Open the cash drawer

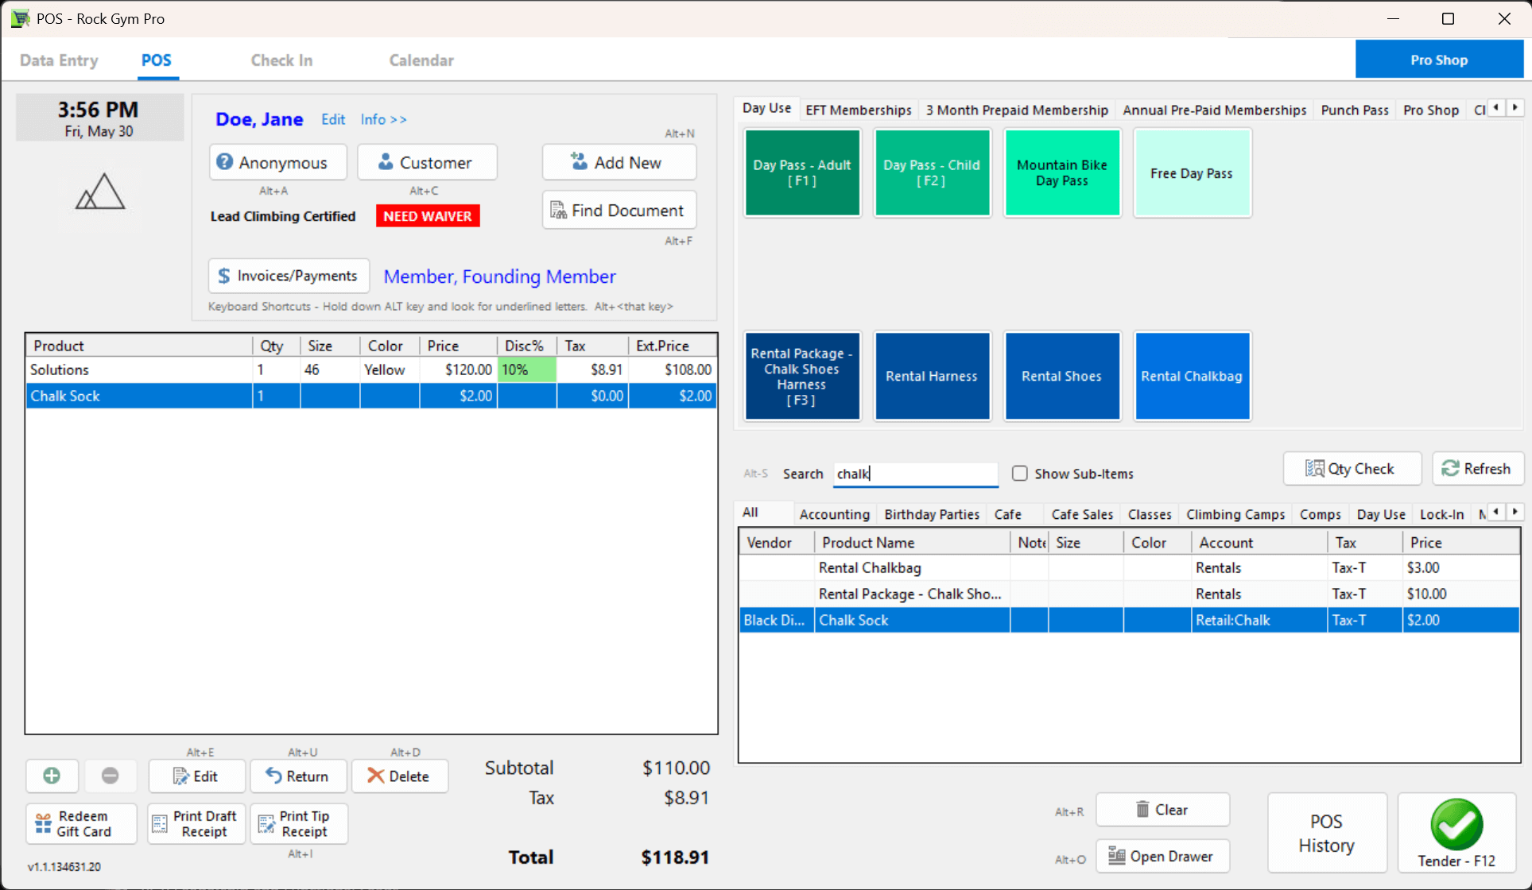tap(1162, 856)
